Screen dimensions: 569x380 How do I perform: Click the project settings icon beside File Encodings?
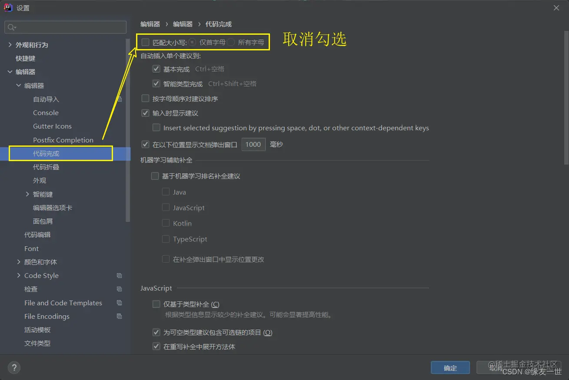pos(119,316)
